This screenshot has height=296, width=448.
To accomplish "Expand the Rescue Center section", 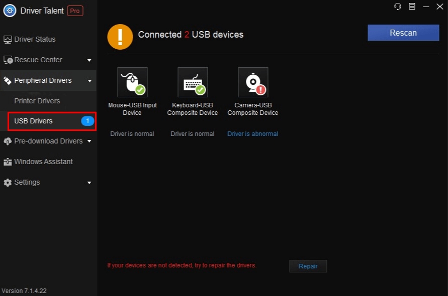I will (89, 60).
